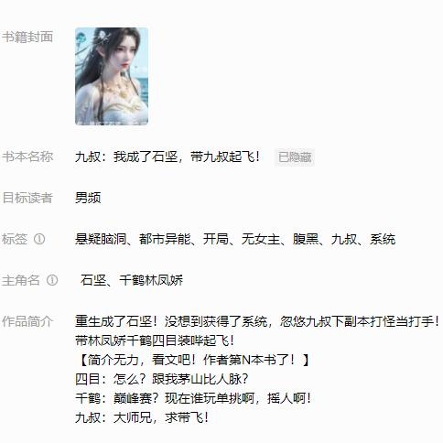Click the synopsis line starting with 重生成了石坚
This screenshot has width=443, height=443.
258,321
